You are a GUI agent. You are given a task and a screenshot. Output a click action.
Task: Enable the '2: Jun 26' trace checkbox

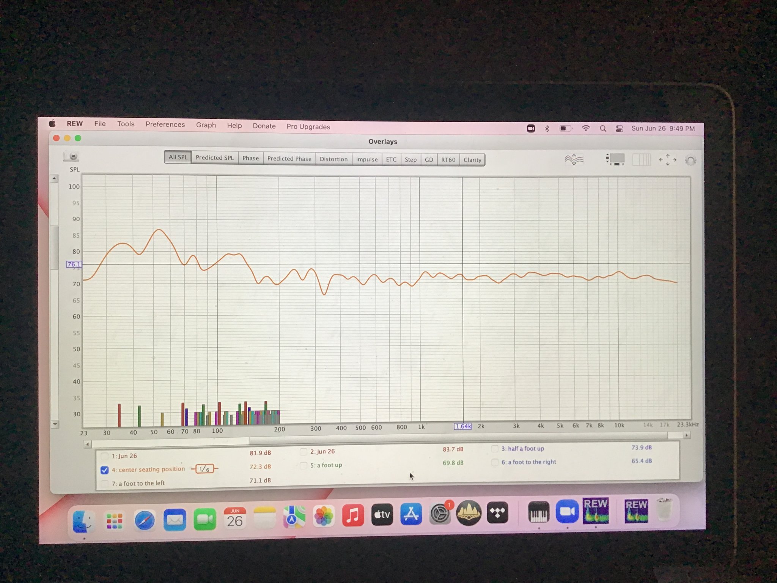(304, 452)
